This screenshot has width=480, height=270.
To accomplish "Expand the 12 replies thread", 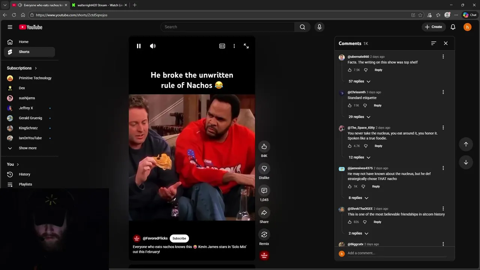I will coord(359,157).
